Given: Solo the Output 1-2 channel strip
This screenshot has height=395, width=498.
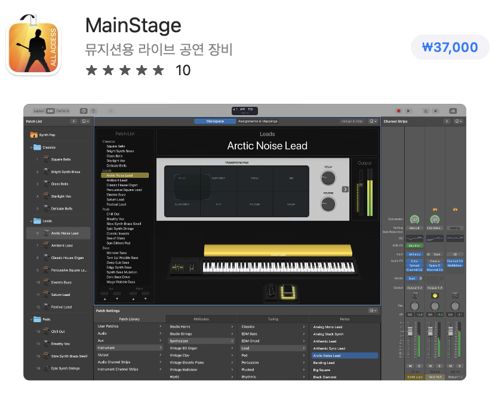Looking at the screenshot, I should 460,366.
